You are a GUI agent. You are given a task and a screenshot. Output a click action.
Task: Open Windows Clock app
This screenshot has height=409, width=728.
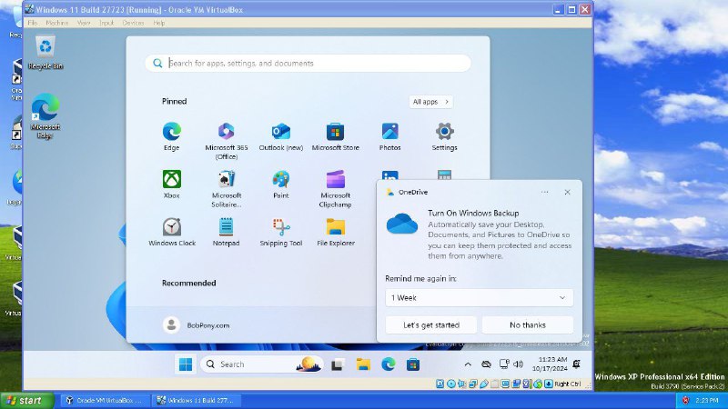(172, 232)
